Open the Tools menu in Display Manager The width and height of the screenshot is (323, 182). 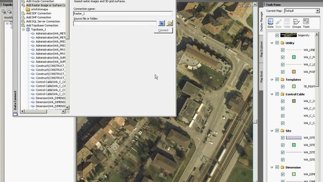coord(306,23)
